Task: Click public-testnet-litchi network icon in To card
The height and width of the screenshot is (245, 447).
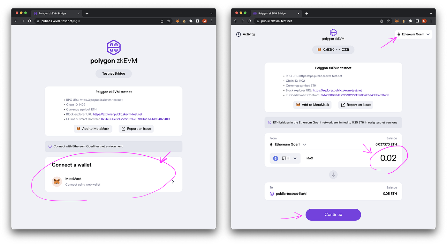Action: pos(272,194)
